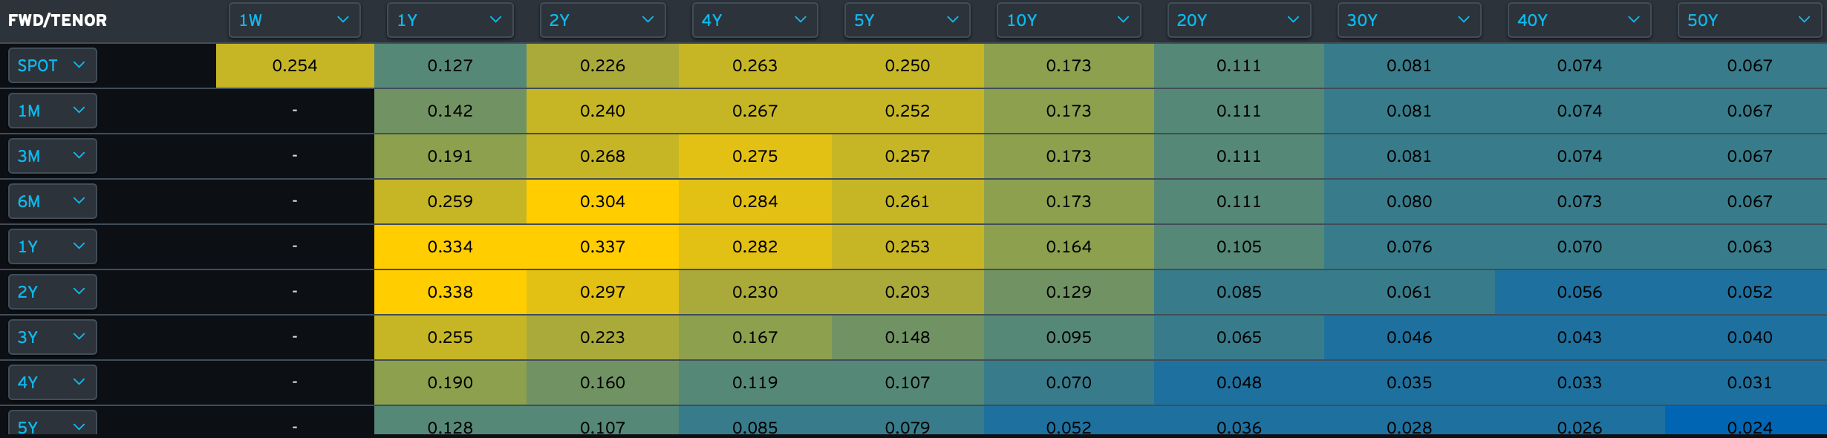
Task: Open the 10Y tenor dropdown
Action: tap(1069, 20)
